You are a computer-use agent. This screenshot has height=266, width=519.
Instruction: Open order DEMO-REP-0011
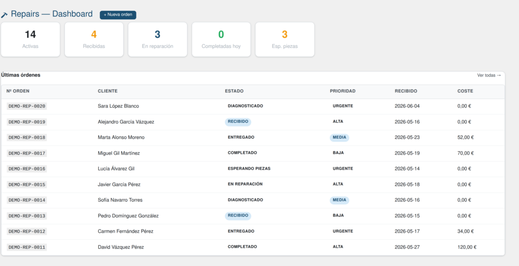[x=27, y=247]
